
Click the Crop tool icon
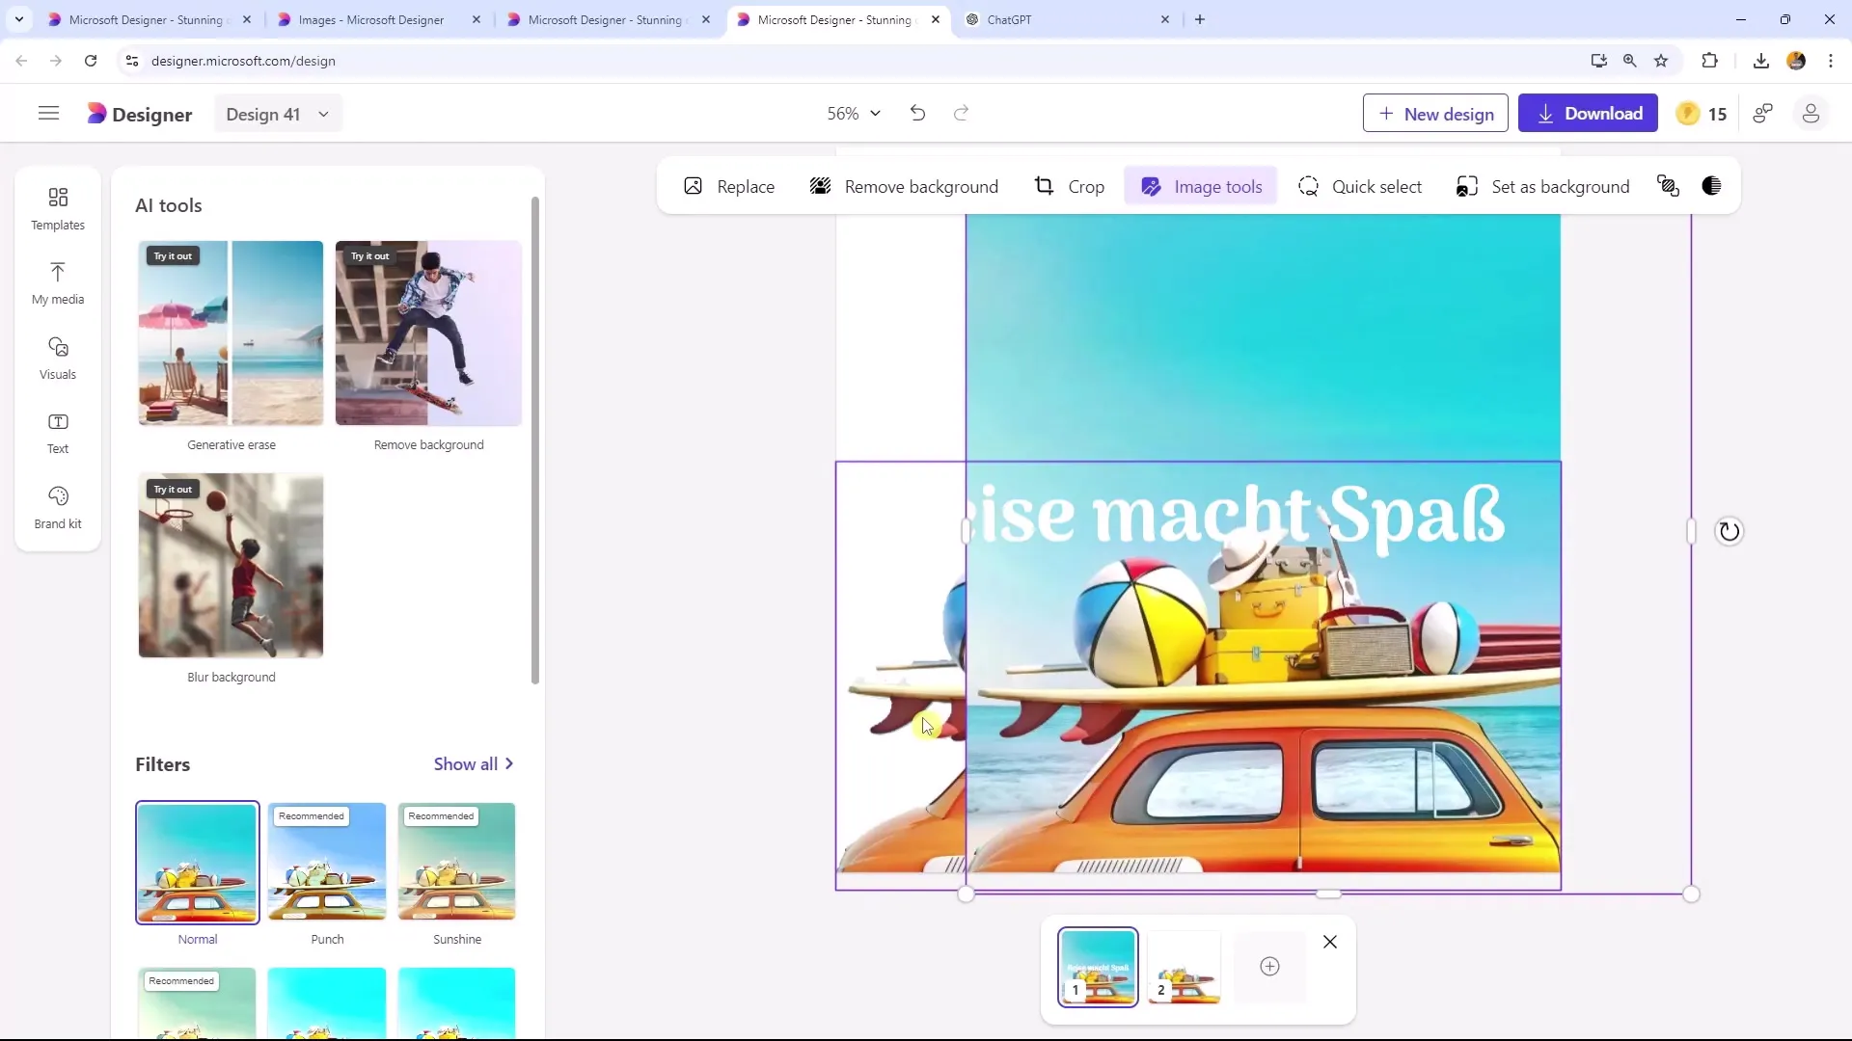pos(1043,187)
